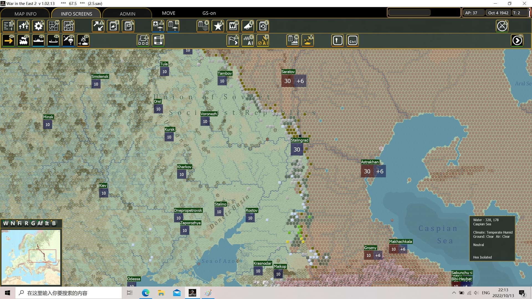
Task: Switch to the MAP INFO tab
Action: pyautogui.click(x=25, y=14)
